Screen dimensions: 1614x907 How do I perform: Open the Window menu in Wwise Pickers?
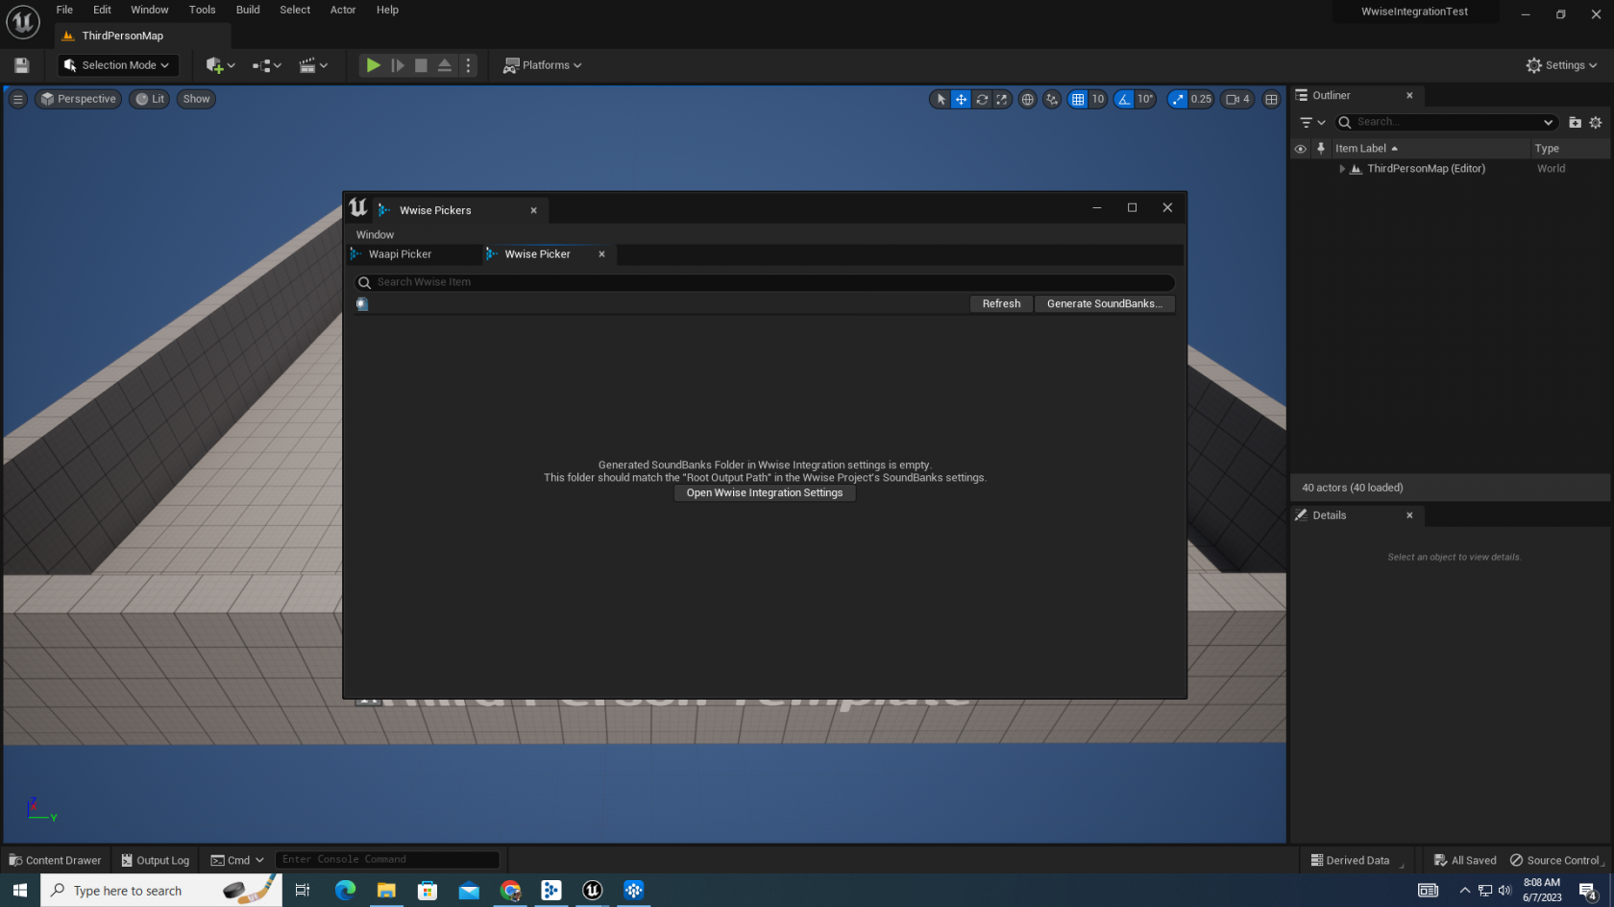375,234
